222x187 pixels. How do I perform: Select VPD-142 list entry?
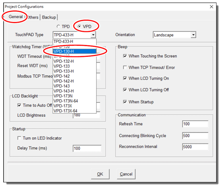pyautogui.click(x=75, y=76)
